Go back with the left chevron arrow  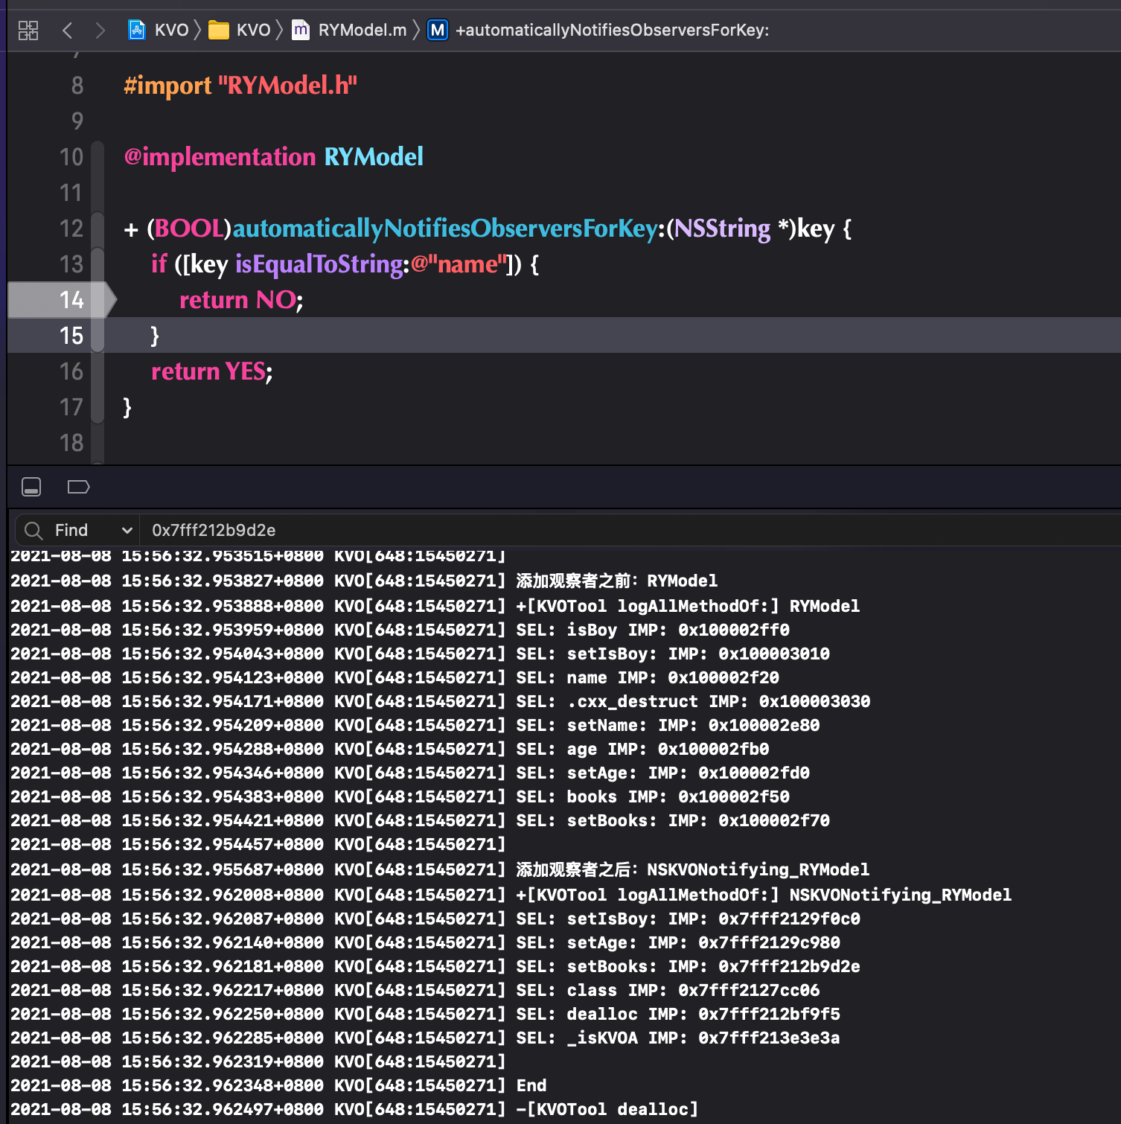tap(68, 31)
